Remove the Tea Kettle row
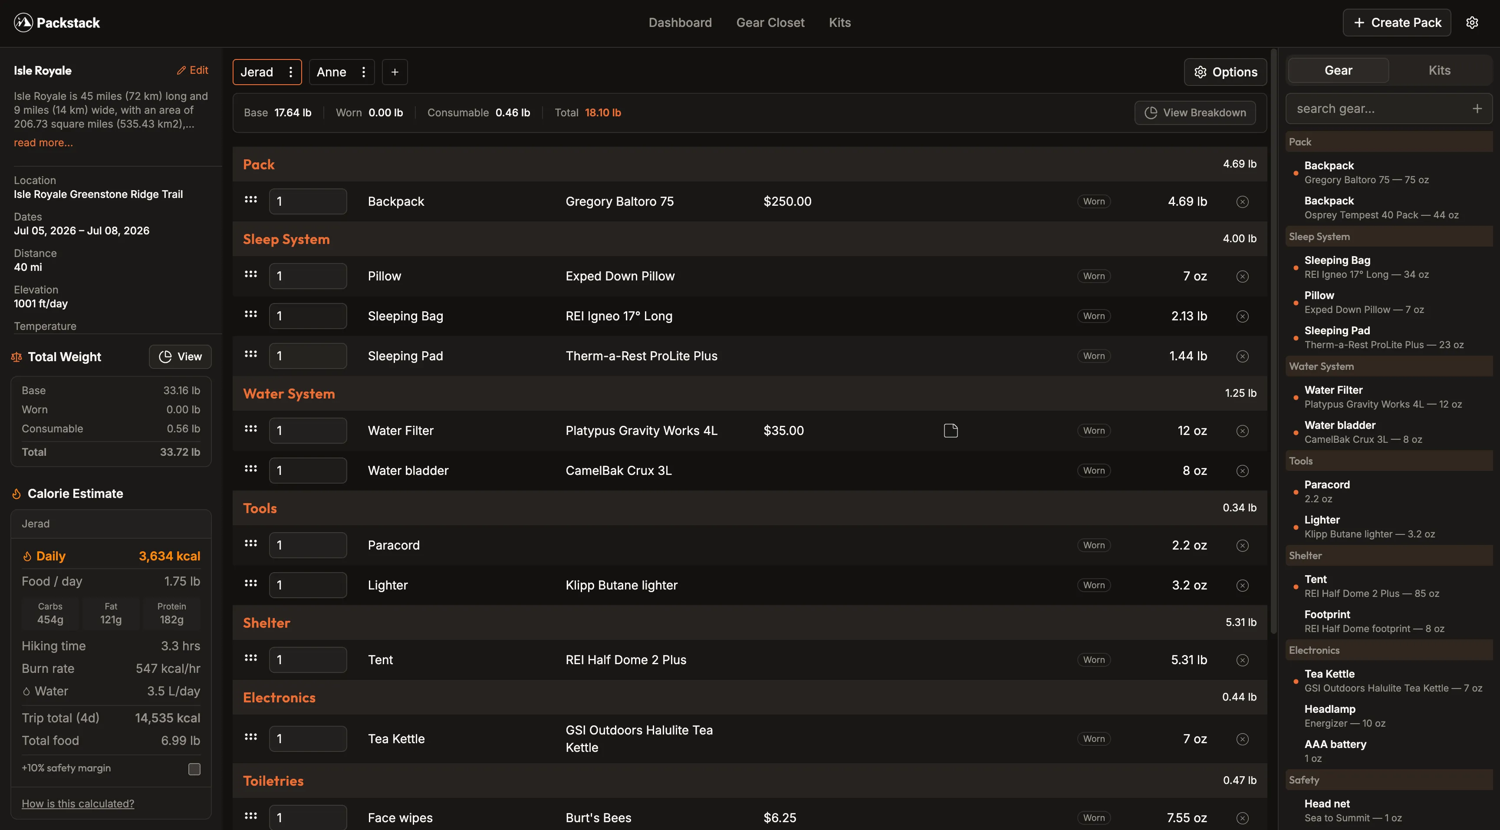Viewport: 1500px width, 830px height. click(x=1242, y=739)
